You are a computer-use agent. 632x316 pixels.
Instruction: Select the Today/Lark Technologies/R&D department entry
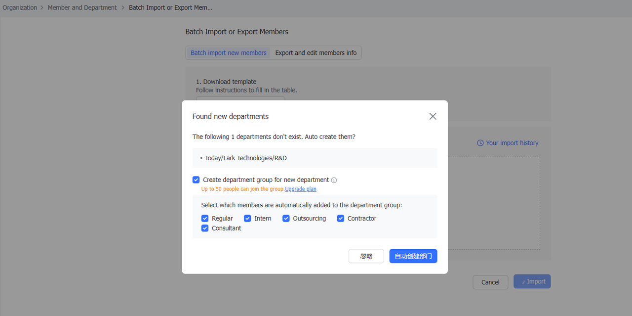click(245, 158)
